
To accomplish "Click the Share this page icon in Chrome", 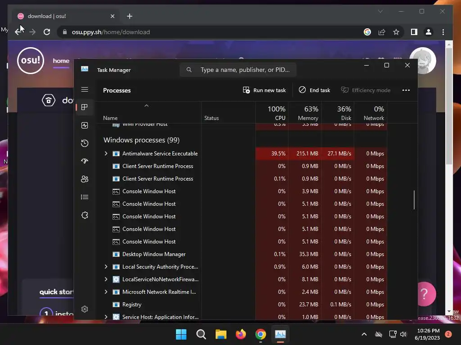I will point(382,32).
